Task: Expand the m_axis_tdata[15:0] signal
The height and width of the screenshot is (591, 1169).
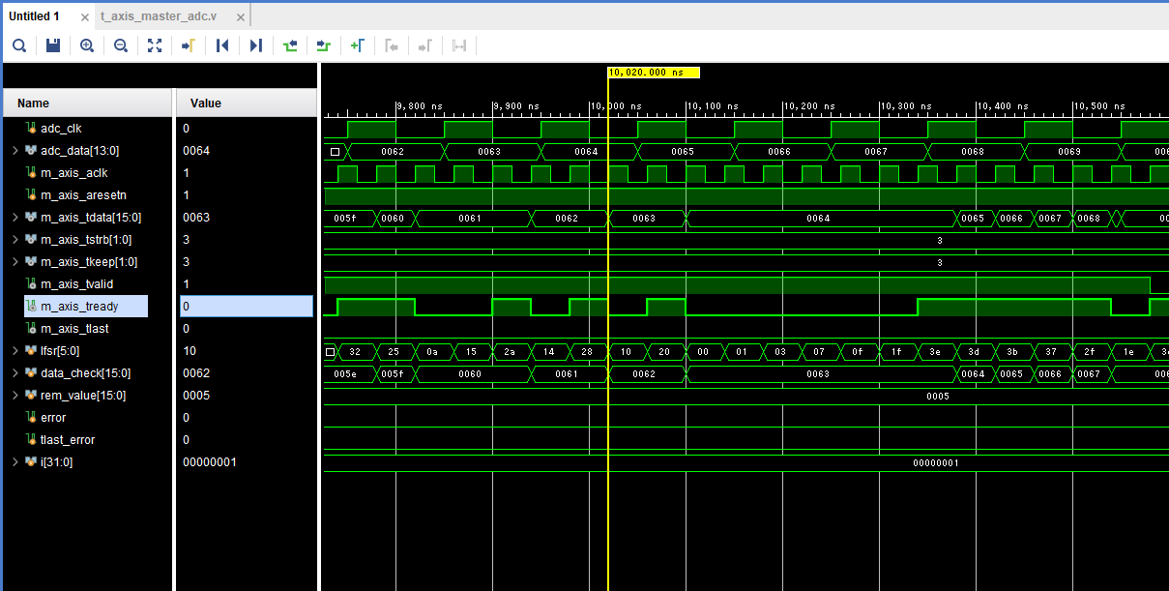Action: click(x=15, y=218)
